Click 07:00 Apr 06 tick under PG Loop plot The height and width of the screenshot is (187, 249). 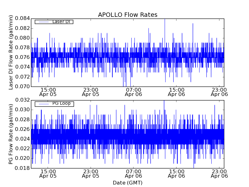click(x=134, y=174)
